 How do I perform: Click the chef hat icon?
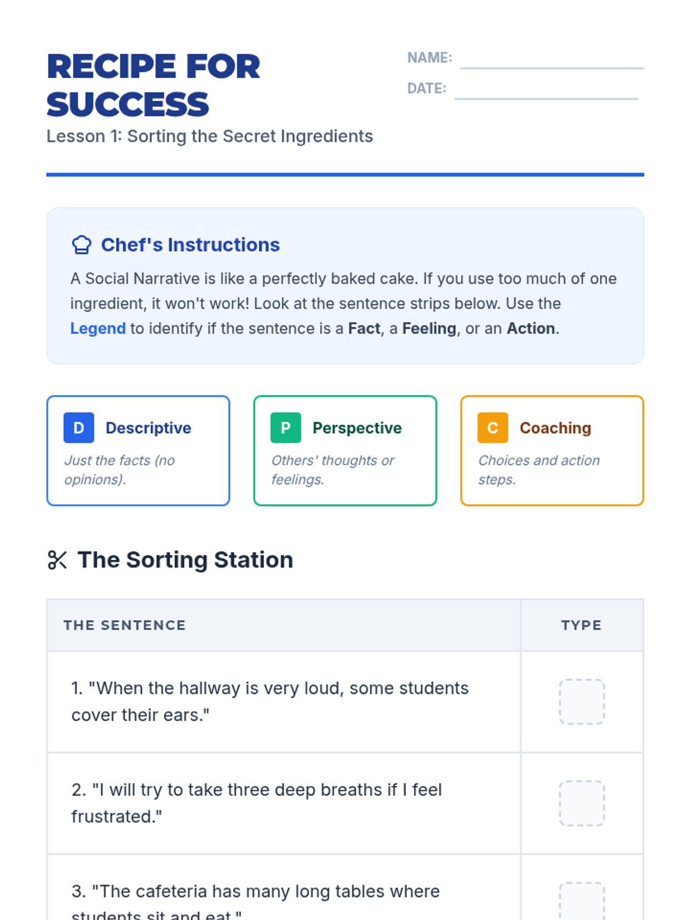pyautogui.click(x=82, y=245)
